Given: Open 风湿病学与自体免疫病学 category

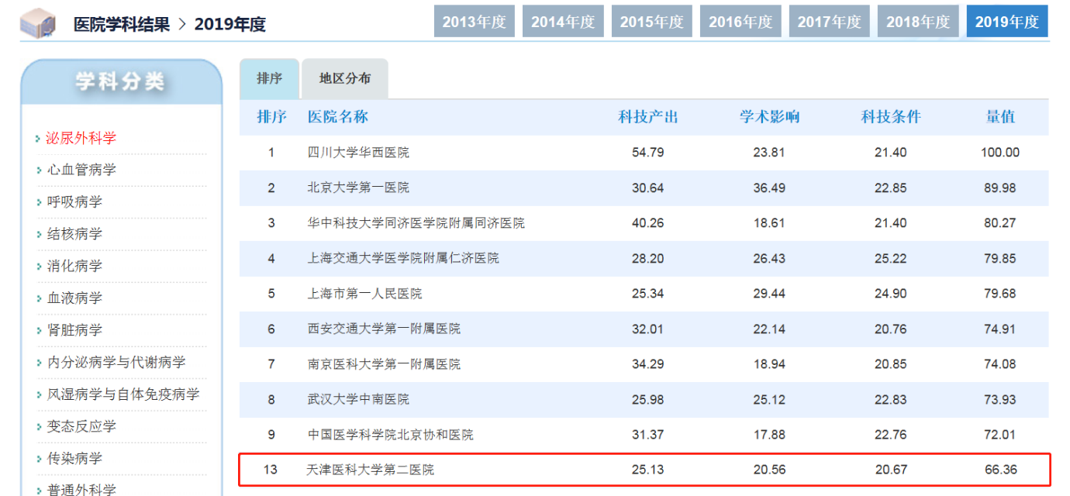Looking at the screenshot, I should 123,394.
